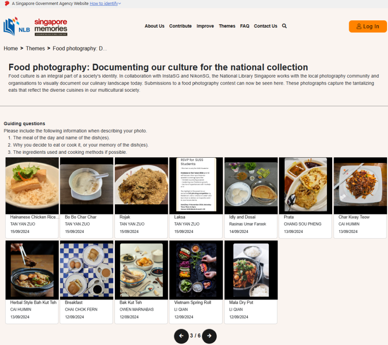Click the Themes breadcrumb link
The image size is (388, 345).
click(x=35, y=49)
